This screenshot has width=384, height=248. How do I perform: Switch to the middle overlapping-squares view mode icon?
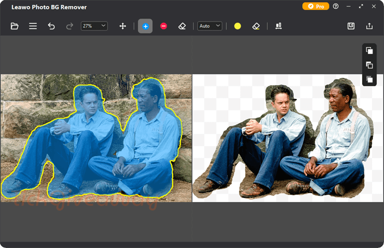[x=370, y=65]
